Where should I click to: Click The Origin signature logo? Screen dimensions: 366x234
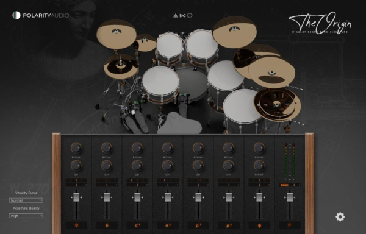[320, 24]
